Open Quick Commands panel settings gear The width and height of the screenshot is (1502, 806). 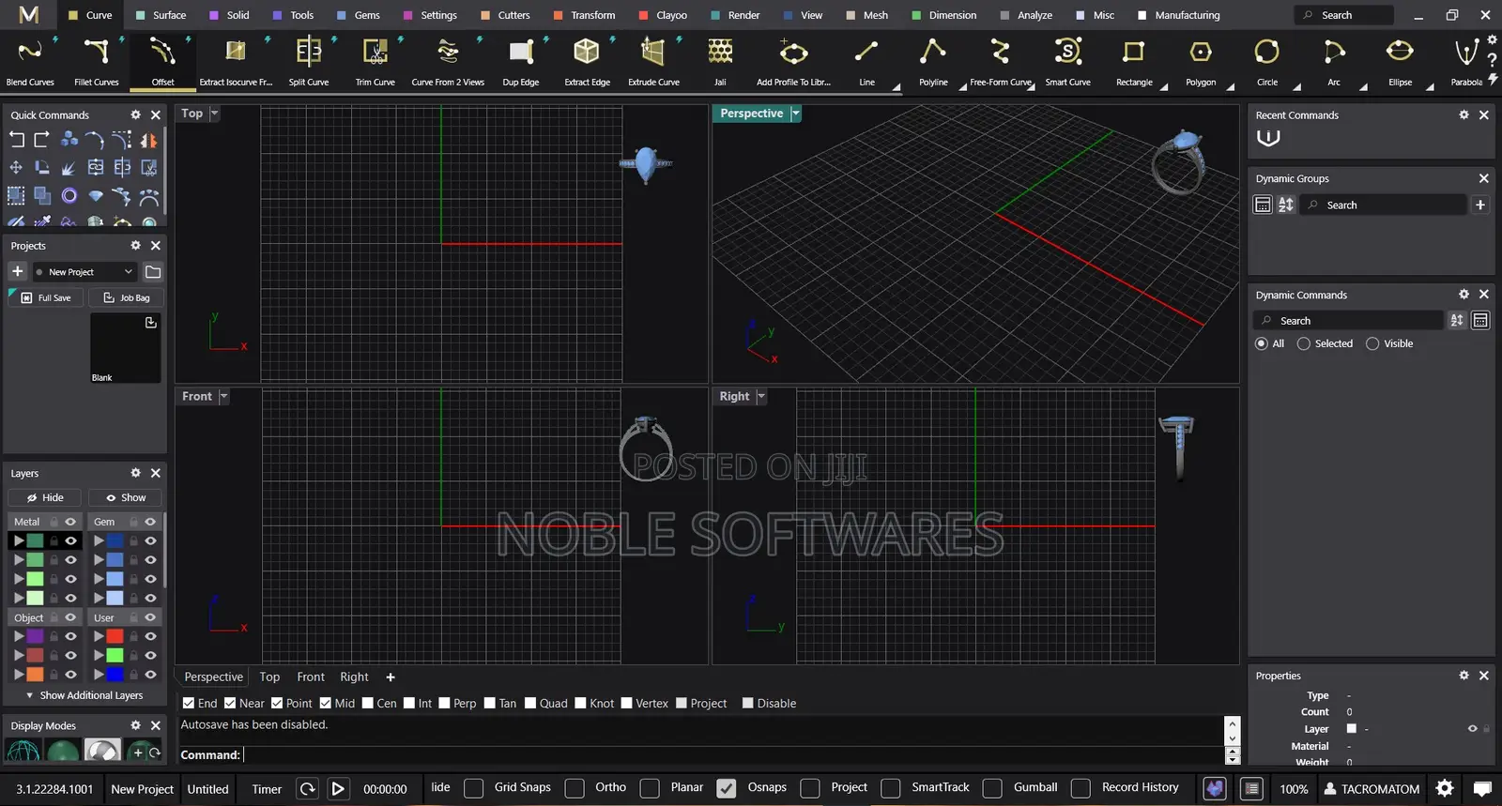[135, 114]
